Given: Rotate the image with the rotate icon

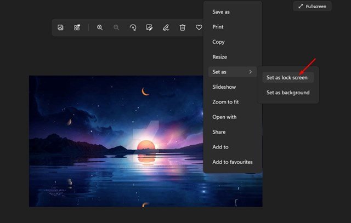Looking at the screenshot, I should click(133, 27).
